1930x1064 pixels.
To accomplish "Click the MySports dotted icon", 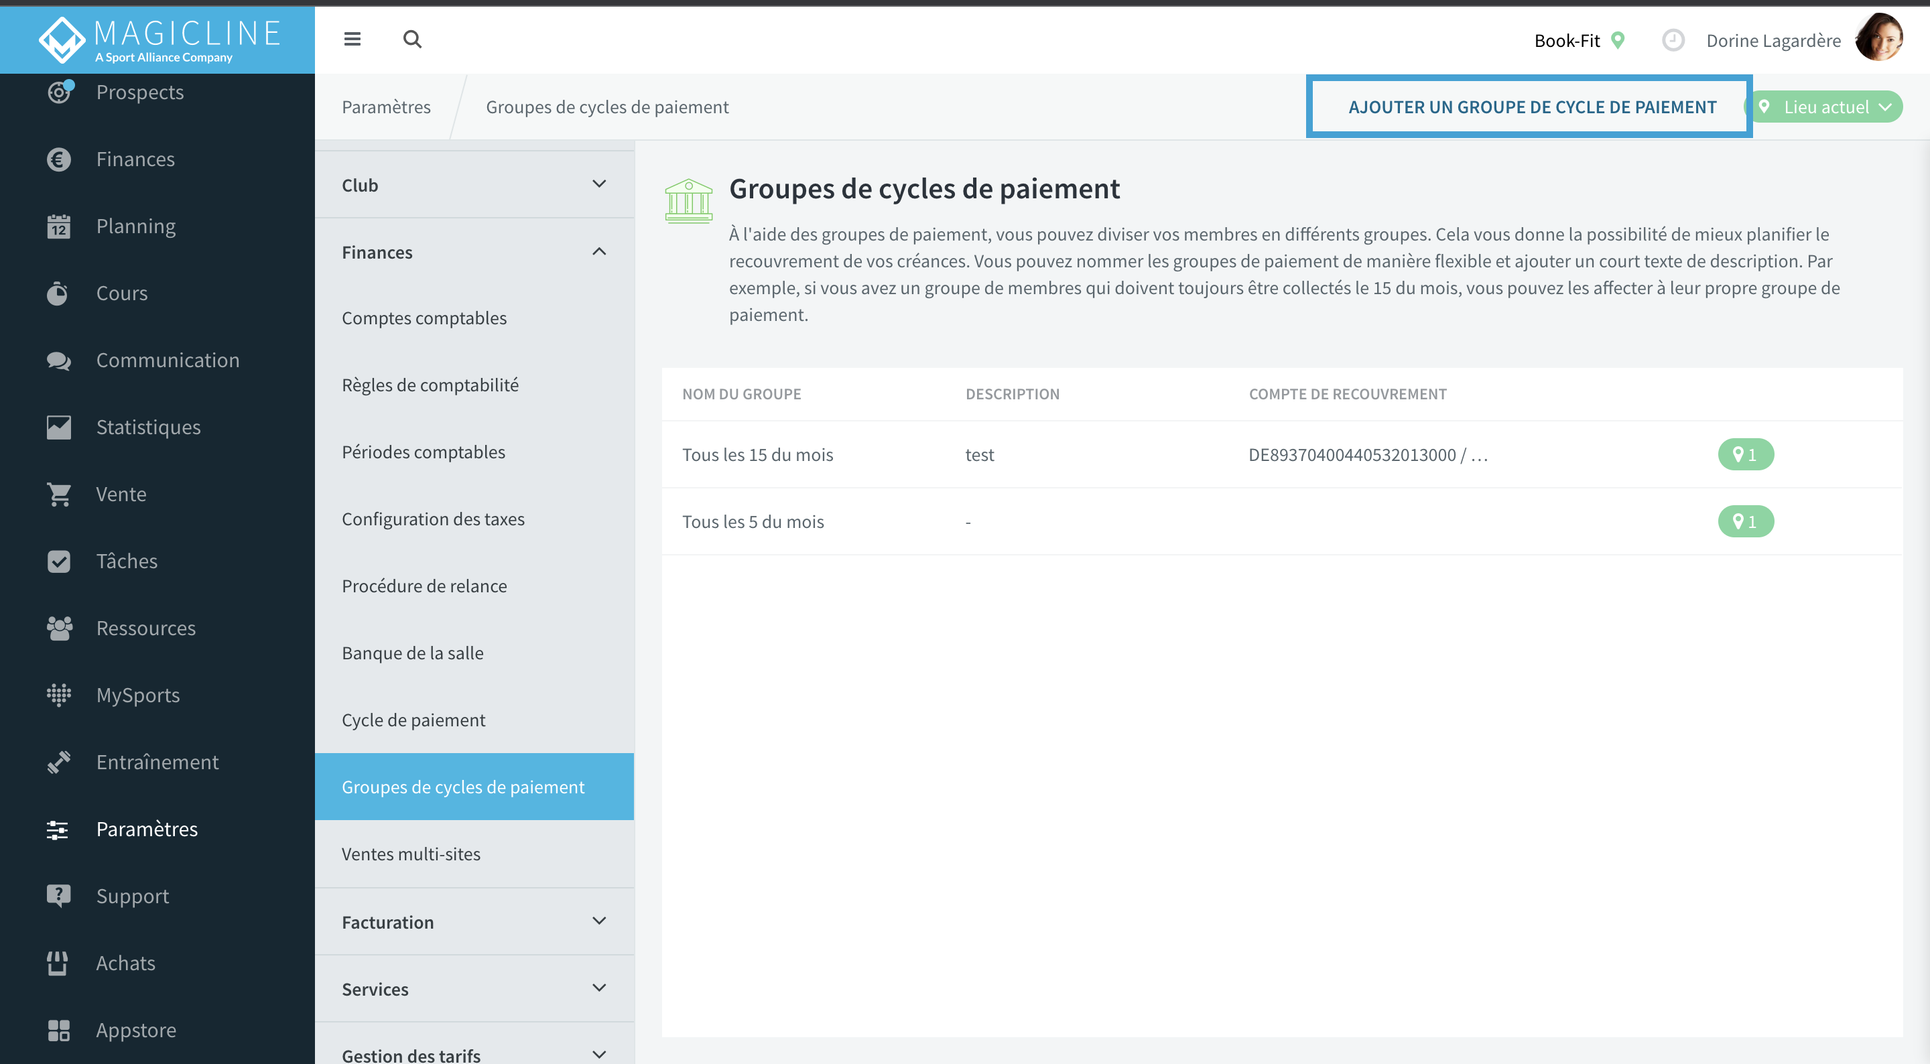I will pyautogui.click(x=59, y=695).
